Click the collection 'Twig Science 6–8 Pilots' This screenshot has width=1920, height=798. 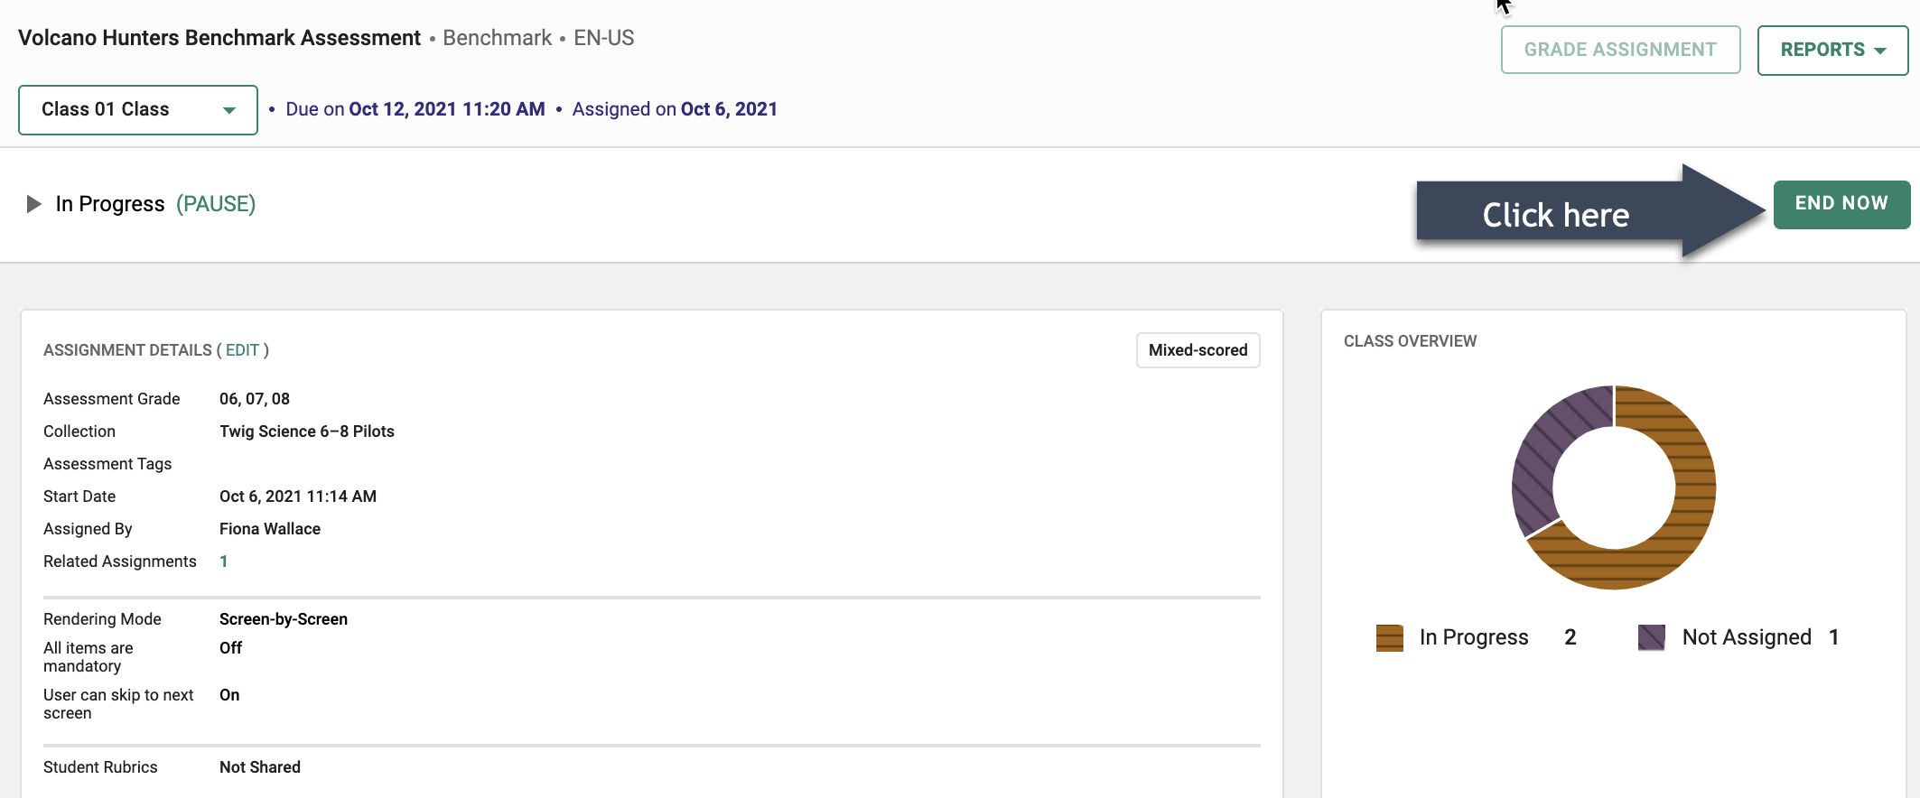click(307, 431)
